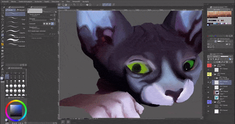Adjust the layer opacity slider
This screenshot has height=124, width=235.
tap(224, 56)
